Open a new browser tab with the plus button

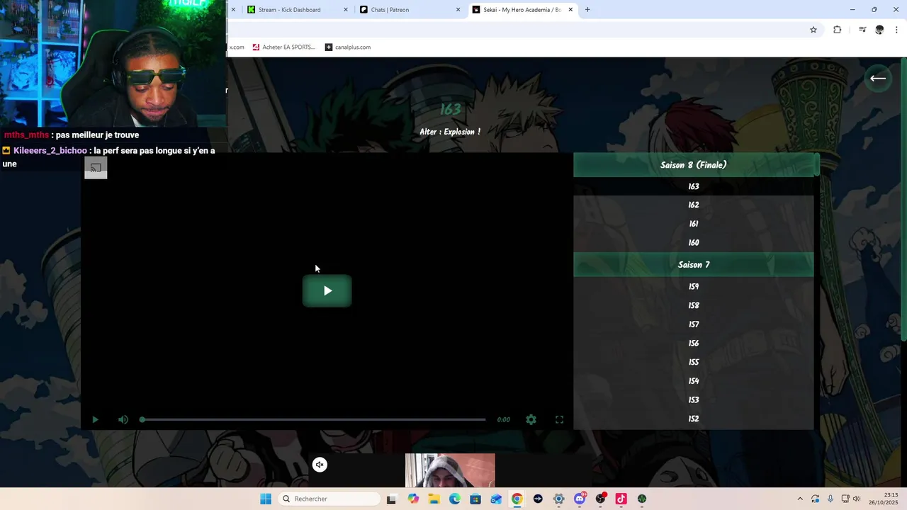tap(587, 10)
